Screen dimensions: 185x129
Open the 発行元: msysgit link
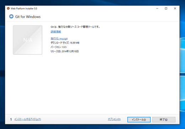click(x=59, y=39)
